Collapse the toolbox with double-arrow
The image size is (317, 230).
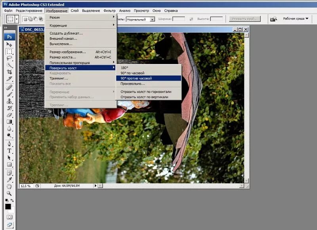(x=6, y=27)
